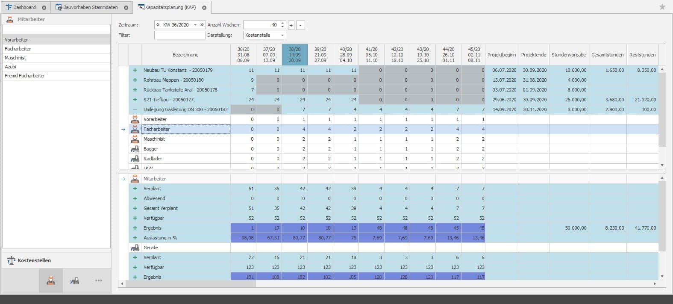Image resolution: width=673 pixels, height=304 pixels.
Task: Open the Darstellung Kostenstelle dropdown
Action: (282, 35)
